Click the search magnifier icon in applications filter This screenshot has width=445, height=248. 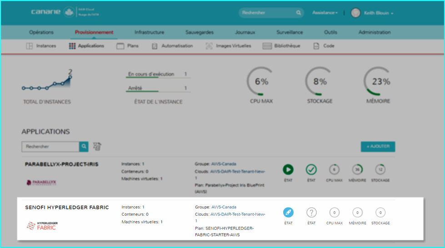(84, 147)
